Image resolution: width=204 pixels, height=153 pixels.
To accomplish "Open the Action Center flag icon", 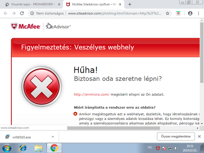I will click(164, 148).
